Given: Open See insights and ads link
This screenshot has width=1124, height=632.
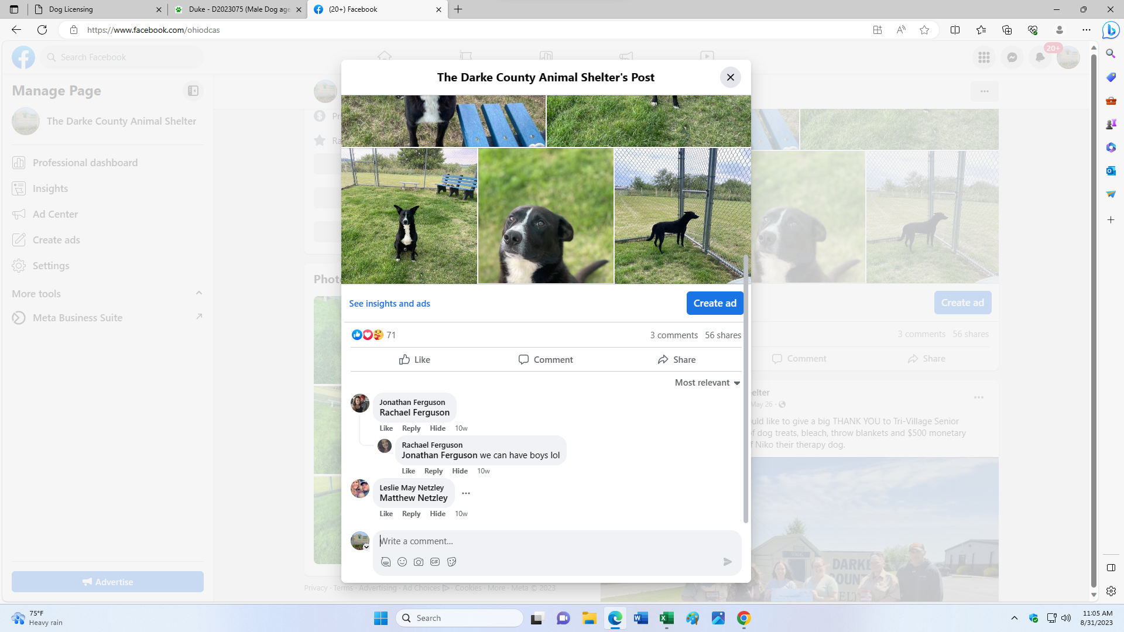Looking at the screenshot, I should [389, 304].
